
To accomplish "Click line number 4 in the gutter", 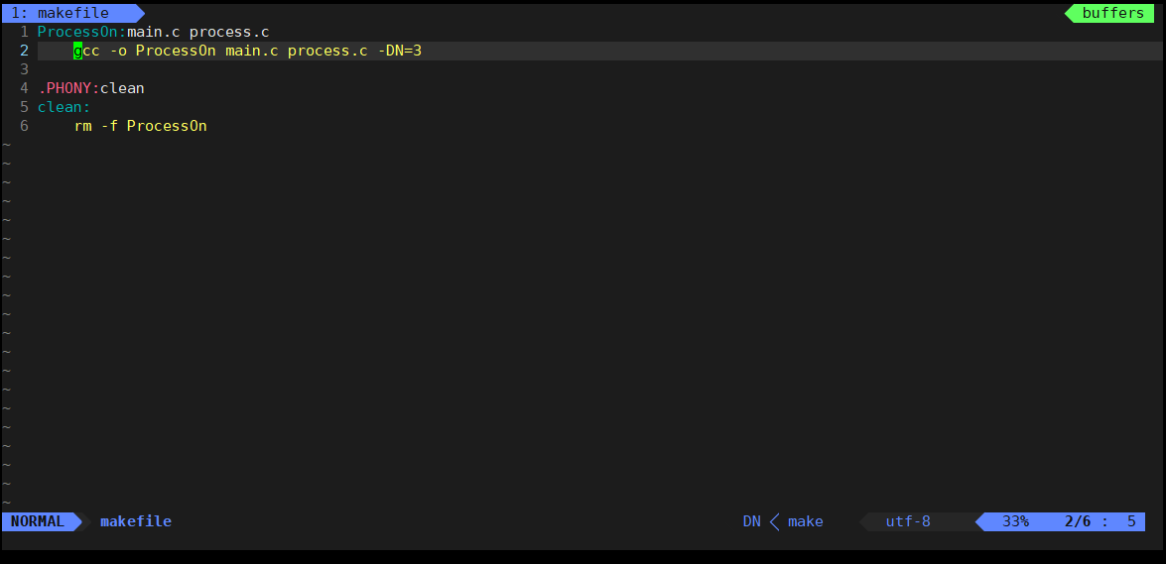I will (25, 88).
